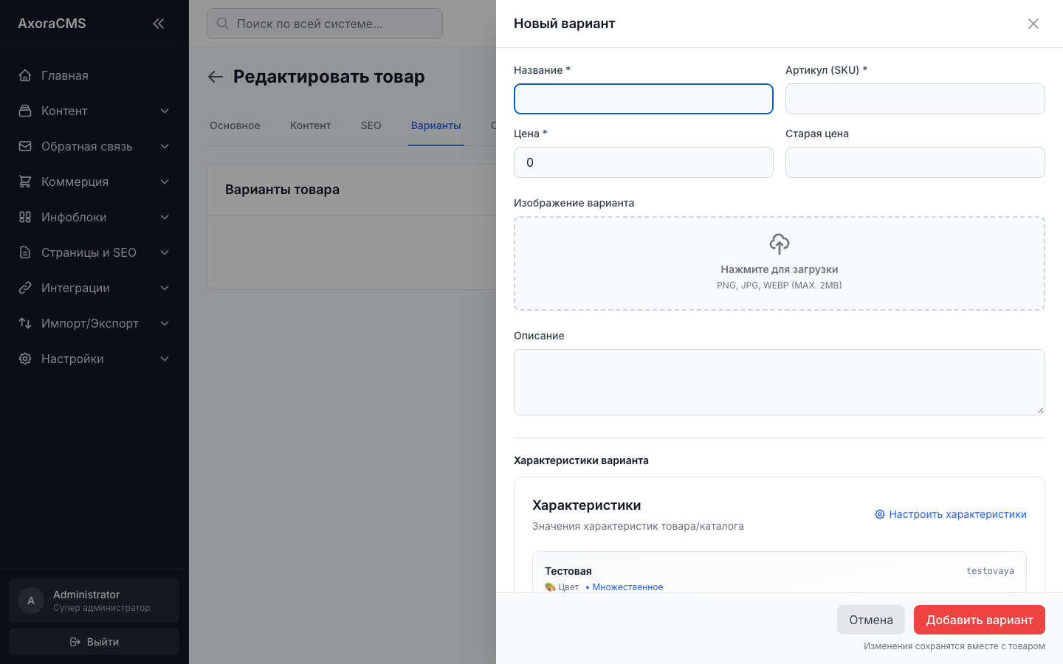Focus the Название input field
The width and height of the screenshot is (1063, 664).
point(644,99)
